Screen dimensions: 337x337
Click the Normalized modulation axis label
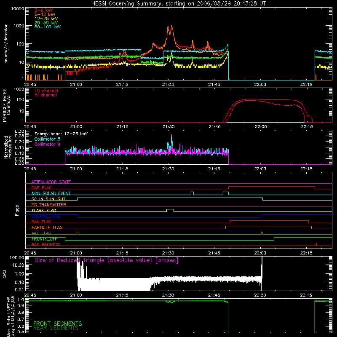pyautogui.click(x=8, y=147)
